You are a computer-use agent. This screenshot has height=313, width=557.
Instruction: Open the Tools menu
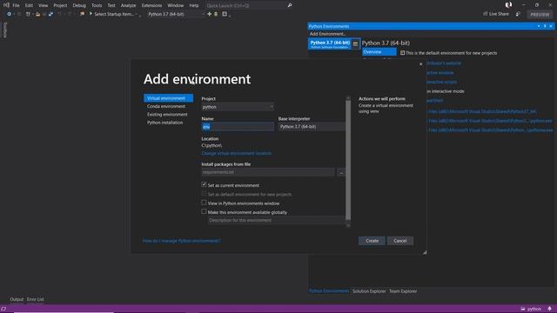tap(97, 5)
